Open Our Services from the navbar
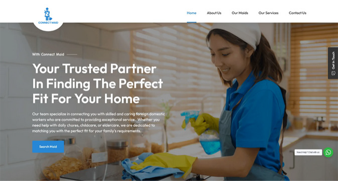Viewport: 338px width, 181px height. coord(268,13)
